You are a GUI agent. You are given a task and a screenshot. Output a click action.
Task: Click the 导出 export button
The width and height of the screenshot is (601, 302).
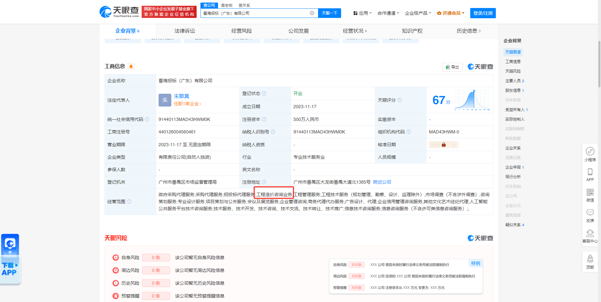coord(452,67)
